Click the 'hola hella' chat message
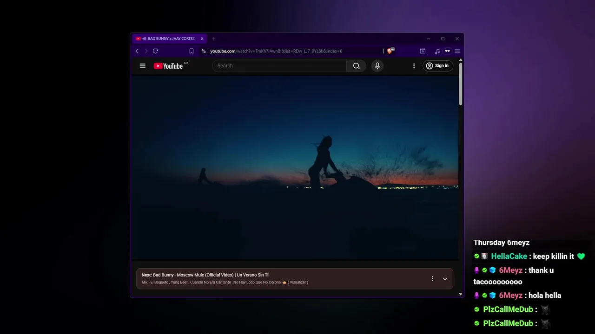The height and width of the screenshot is (334, 595). [x=545, y=295]
